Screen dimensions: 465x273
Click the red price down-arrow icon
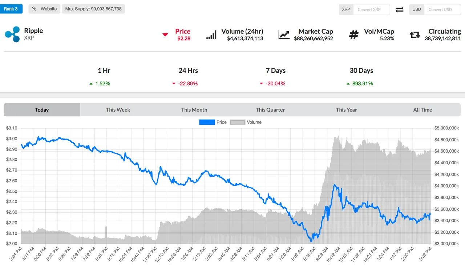click(165, 35)
